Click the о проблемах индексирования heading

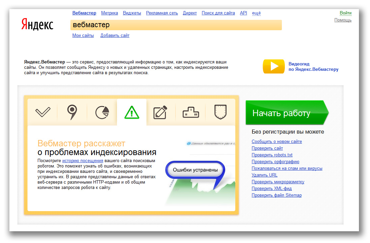(97, 152)
